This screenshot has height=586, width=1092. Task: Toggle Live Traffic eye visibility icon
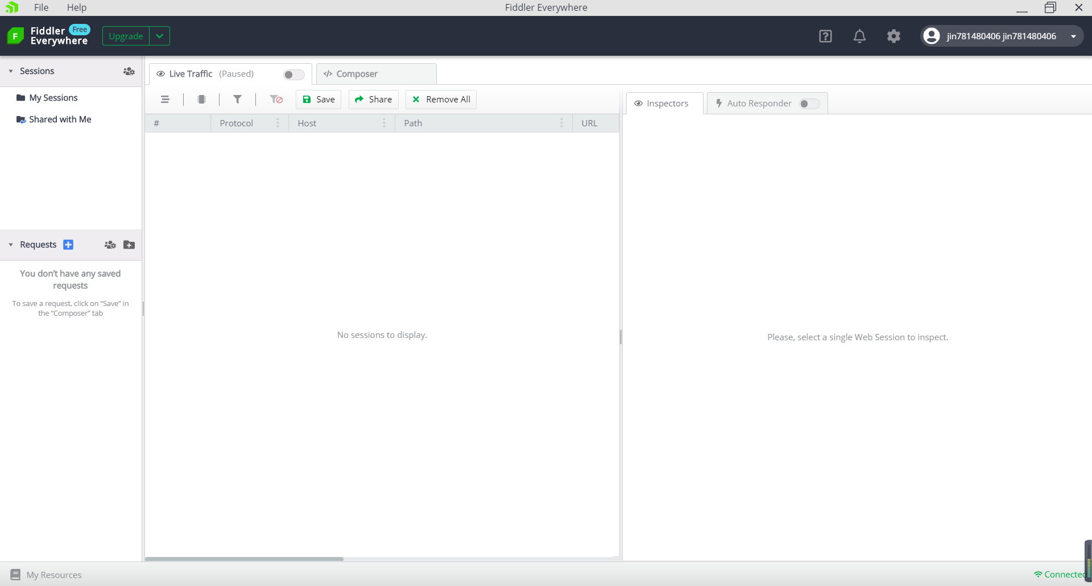tap(161, 74)
